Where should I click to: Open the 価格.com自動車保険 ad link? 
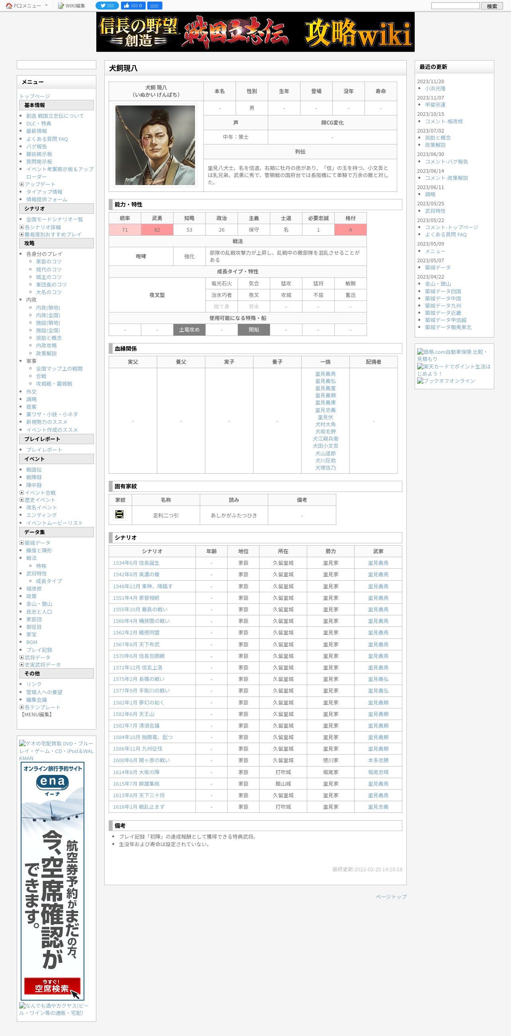452,355
